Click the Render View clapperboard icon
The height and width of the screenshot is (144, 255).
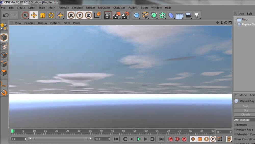click(x=108, y=15)
